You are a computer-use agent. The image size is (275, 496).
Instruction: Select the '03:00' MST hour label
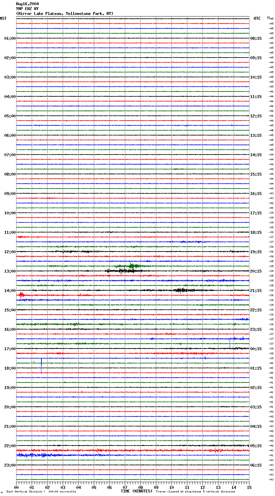tap(10, 77)
